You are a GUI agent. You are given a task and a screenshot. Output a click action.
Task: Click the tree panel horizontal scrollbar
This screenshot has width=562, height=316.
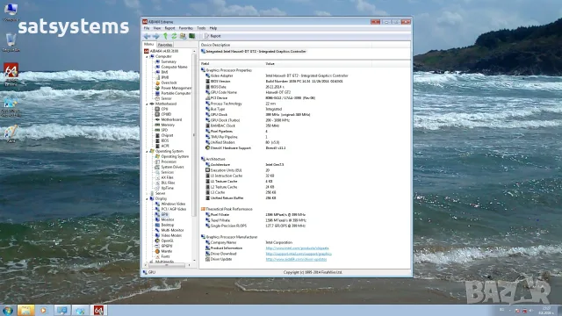(x=168, y=265)
